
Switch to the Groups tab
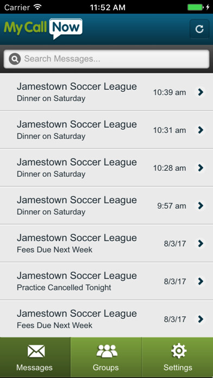coord(106,357)
